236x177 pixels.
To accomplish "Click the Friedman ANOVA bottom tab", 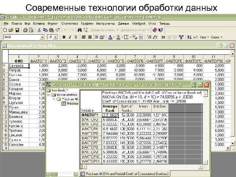I will 125,174.
